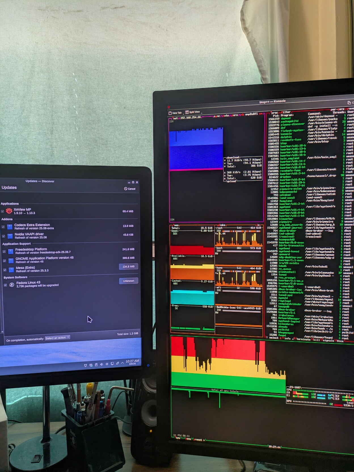The height and width of the screenshot is (472, 354).
Task: Cancel the Discover updates
Action: (x=130, y=189)
